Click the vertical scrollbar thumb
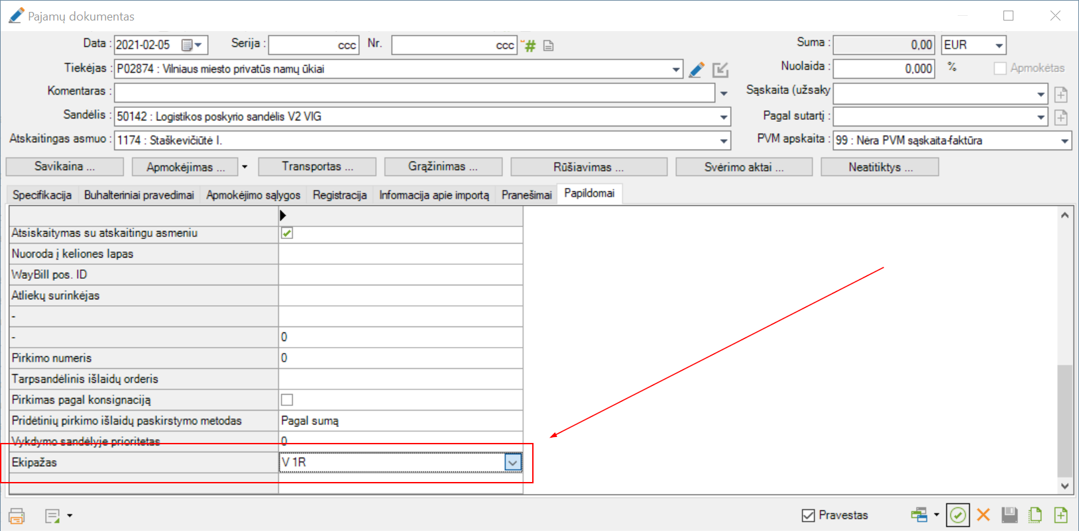1079x531 pixels. coord(1064,420)
